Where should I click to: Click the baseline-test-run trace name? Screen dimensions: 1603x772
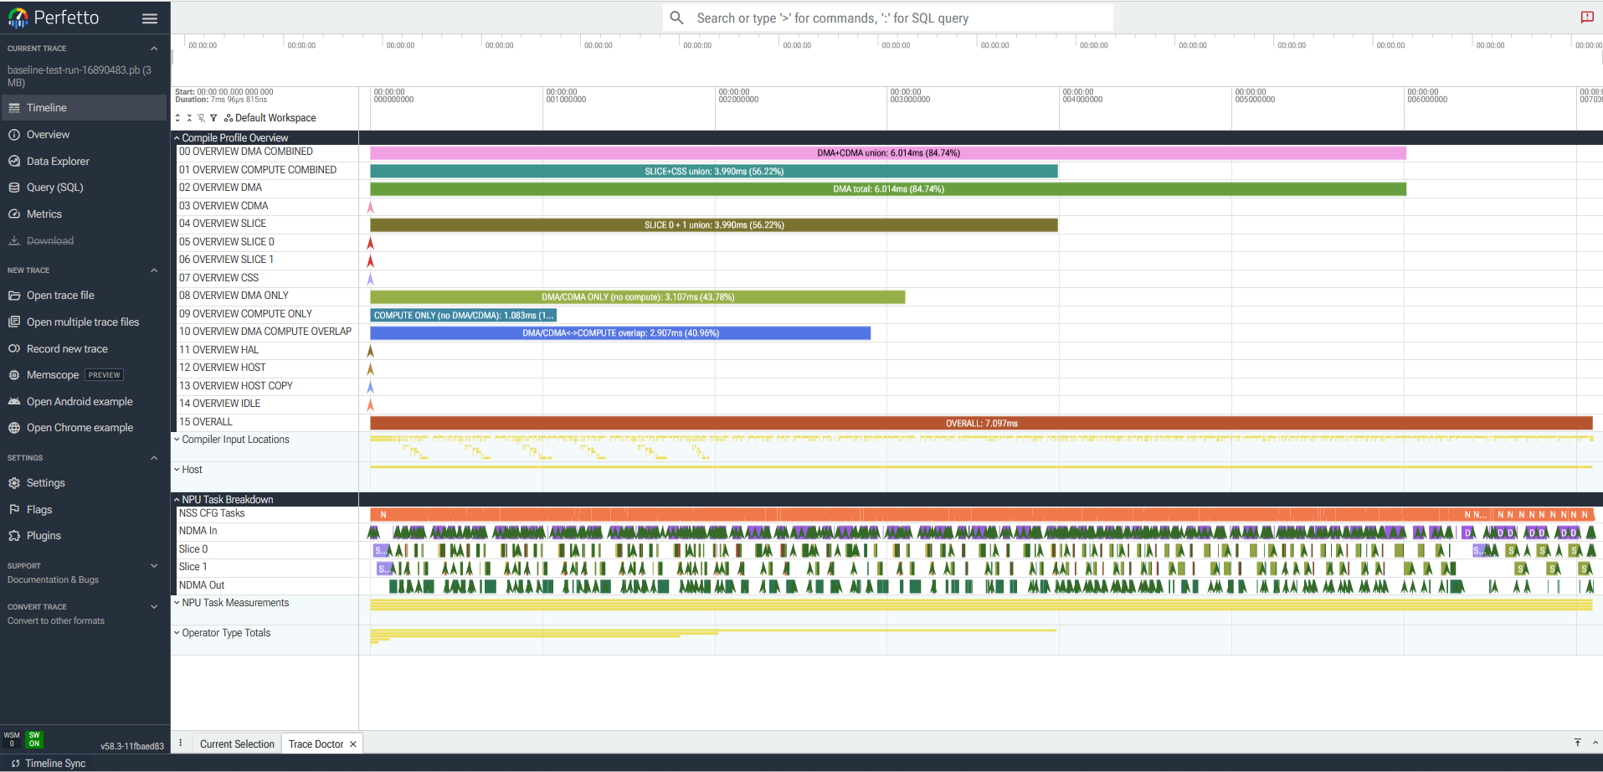pos(80,76)
